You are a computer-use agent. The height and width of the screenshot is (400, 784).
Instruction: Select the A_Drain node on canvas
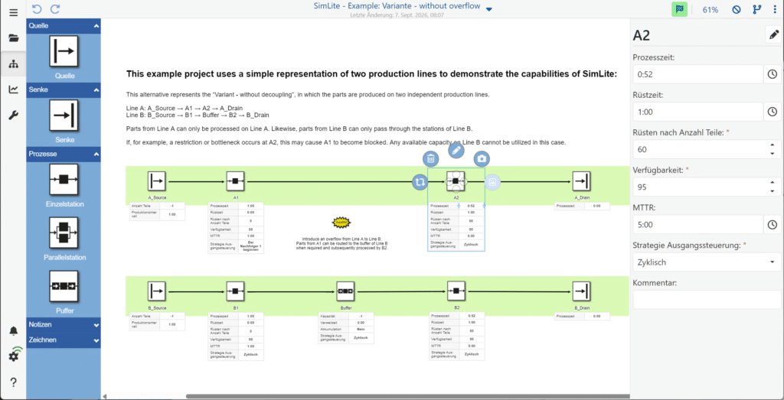(x=582, y=180)
